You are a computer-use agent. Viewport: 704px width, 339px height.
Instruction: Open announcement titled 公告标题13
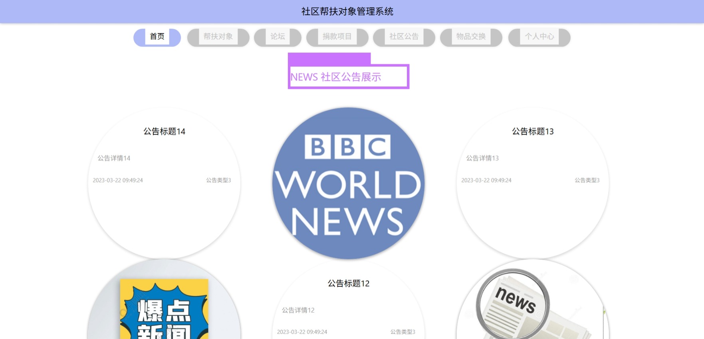pyautogui.click(x=533, y=131)
